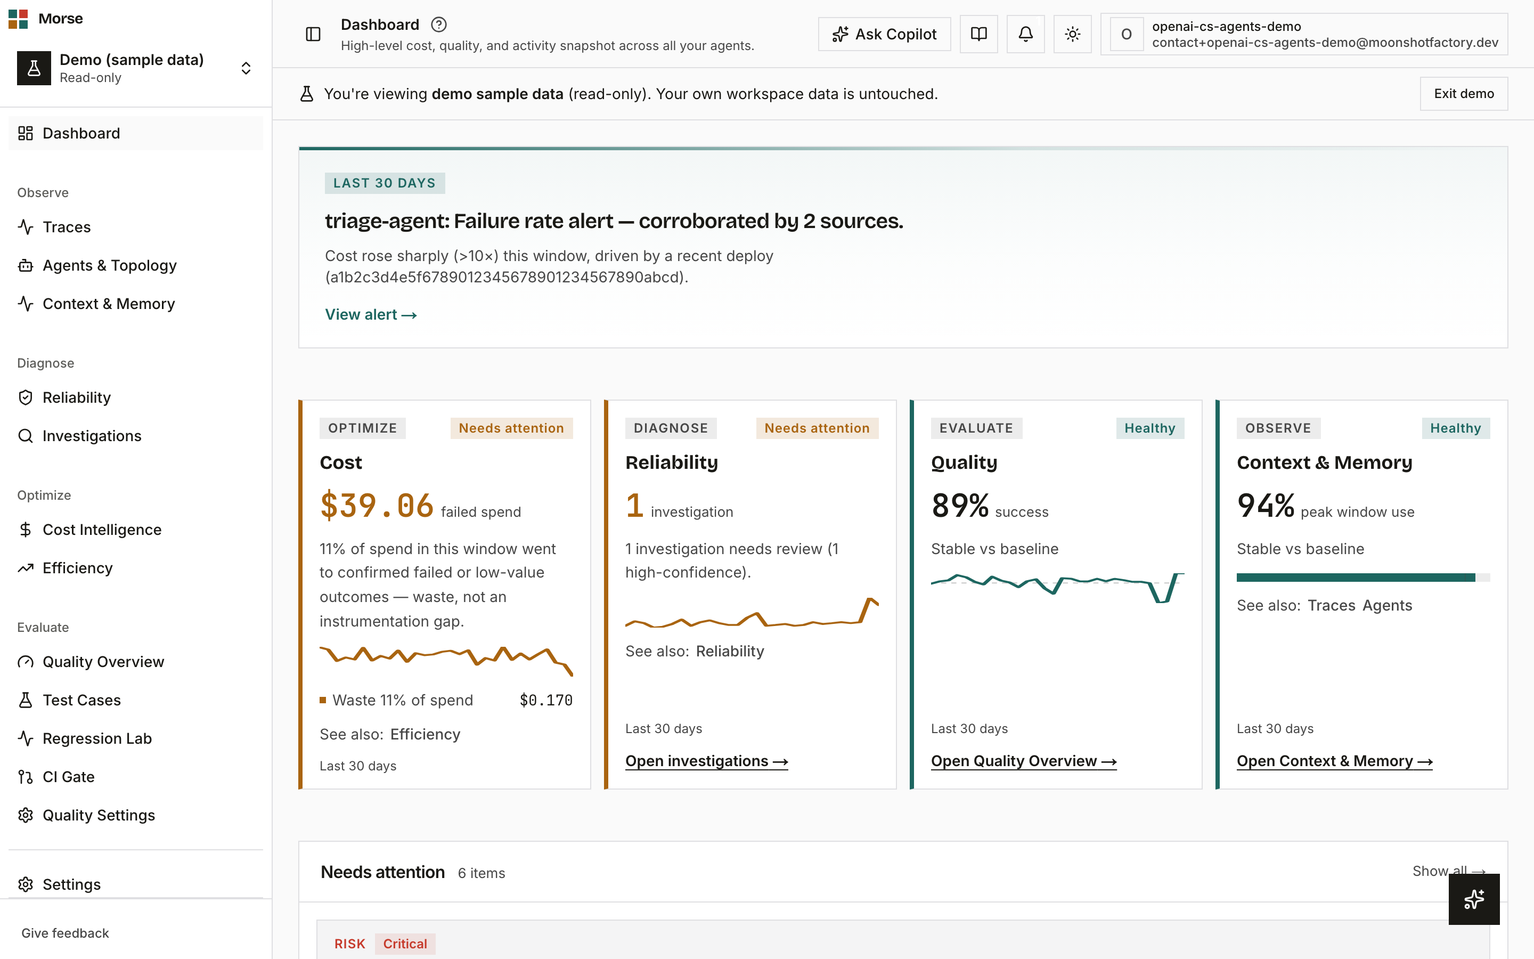The width and height of the screenshot is (1534, 959).
Task: Open Traces page
Action: [x=136, y=227]
